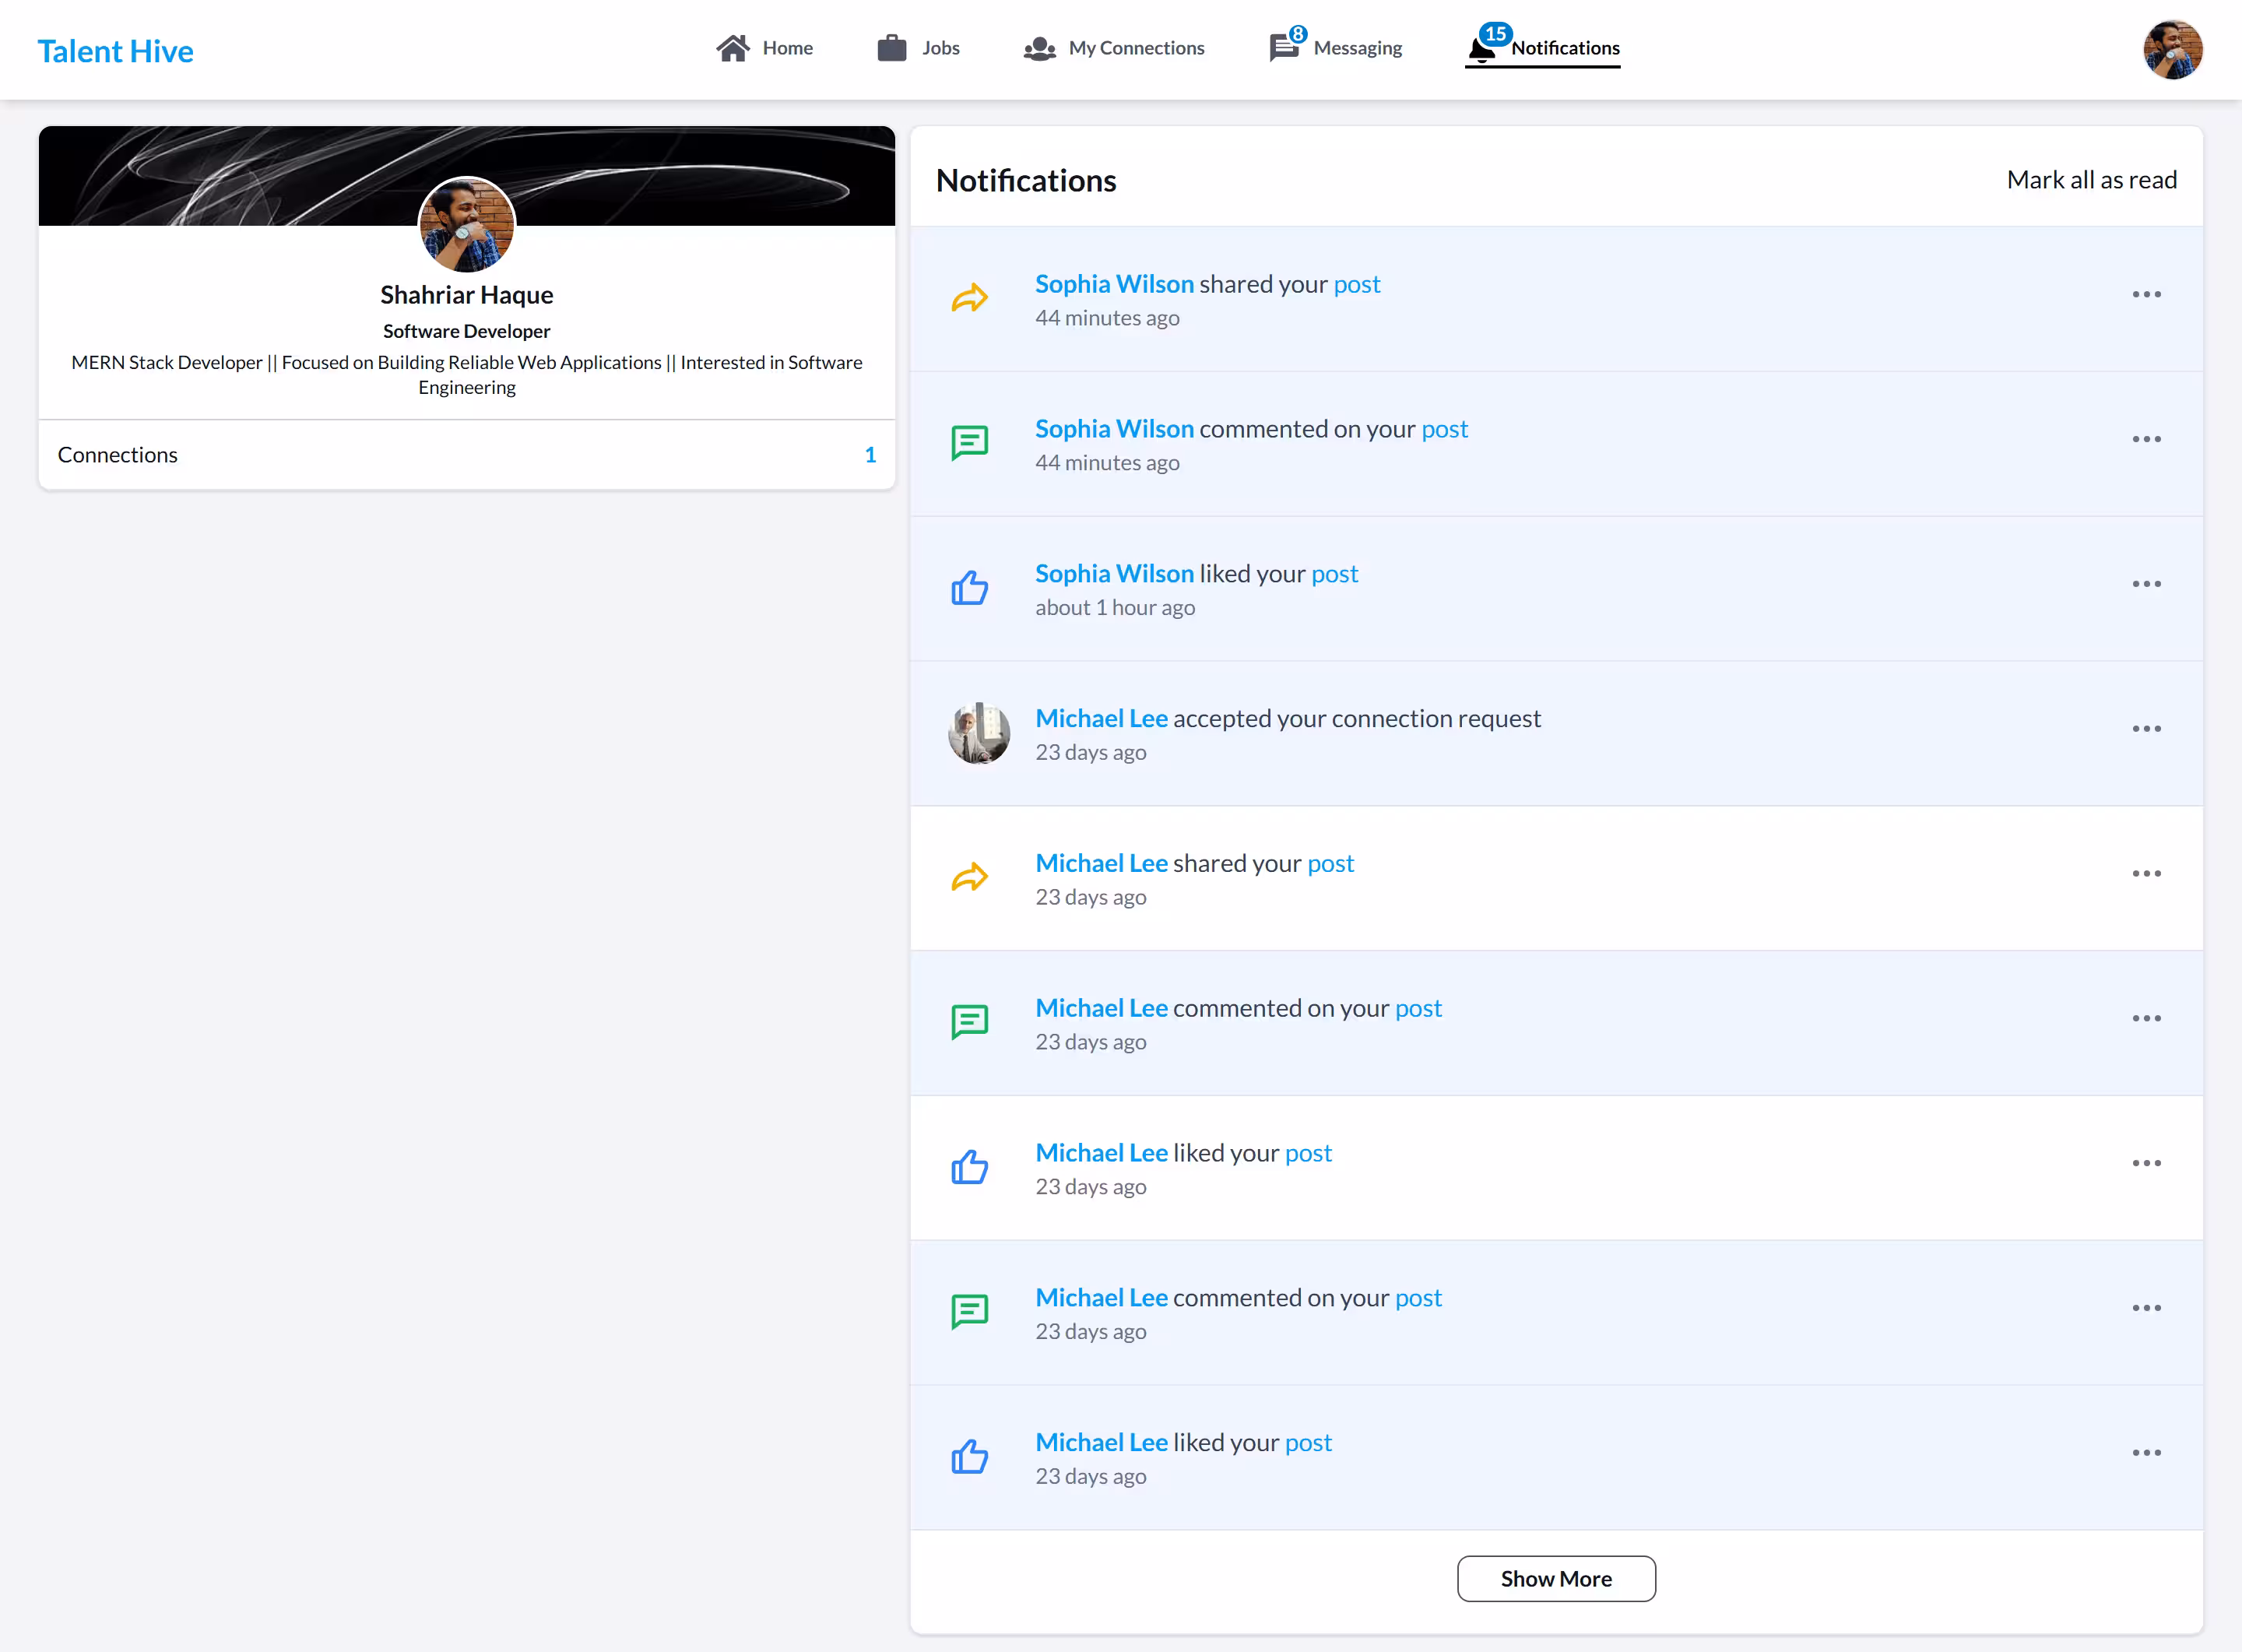Click '44 minutes ago' under Sophia shared notification
Image resolution: width=2242 pixels, height=1652 pixels.
[1107, 318]
